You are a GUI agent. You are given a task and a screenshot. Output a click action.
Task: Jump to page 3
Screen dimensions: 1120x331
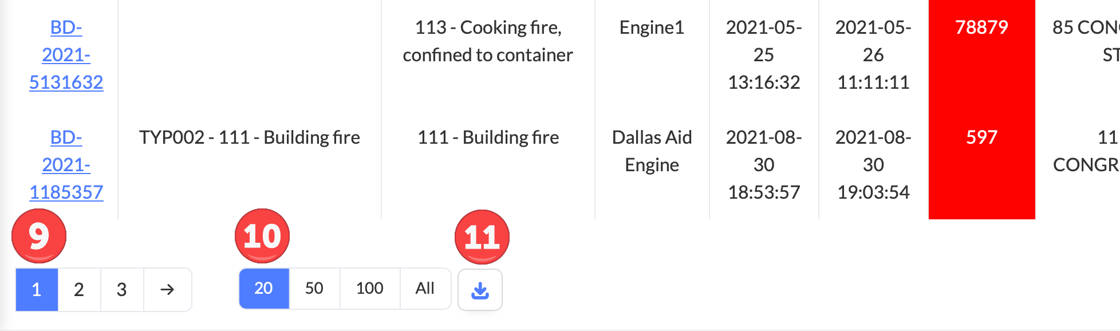pyautogui.click(x=121, y=290)
